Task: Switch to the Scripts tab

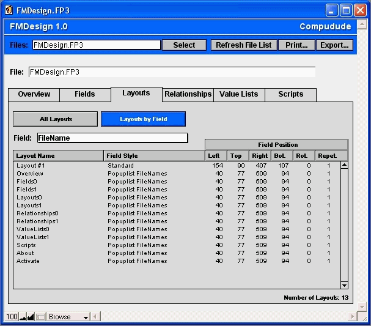Action: pyautogui.click(x=290, y=94)
